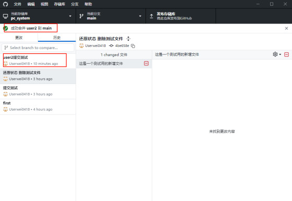
Task: Click the green success checkmark icon
Action: (5, 28)
